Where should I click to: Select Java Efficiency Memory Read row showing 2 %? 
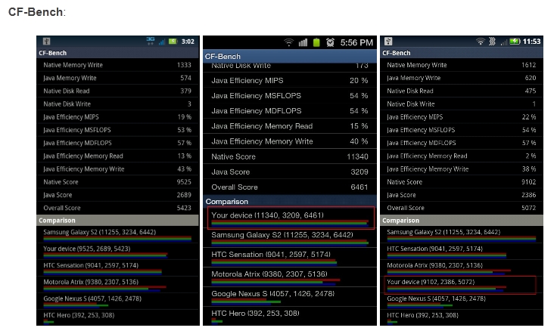[462, 156]
